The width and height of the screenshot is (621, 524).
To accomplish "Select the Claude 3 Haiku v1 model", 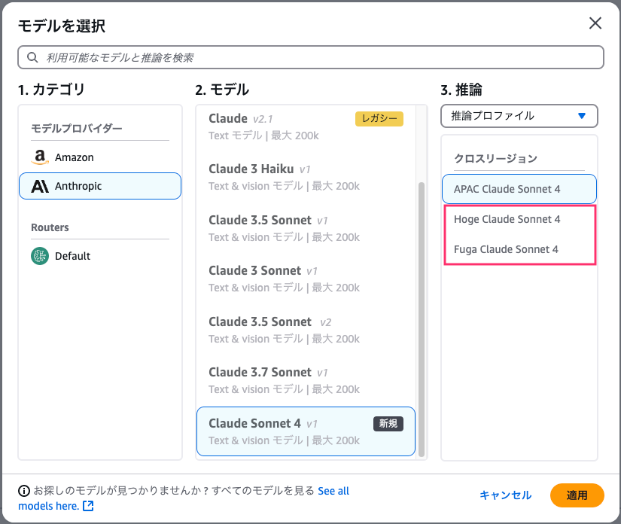I will 306,177.
